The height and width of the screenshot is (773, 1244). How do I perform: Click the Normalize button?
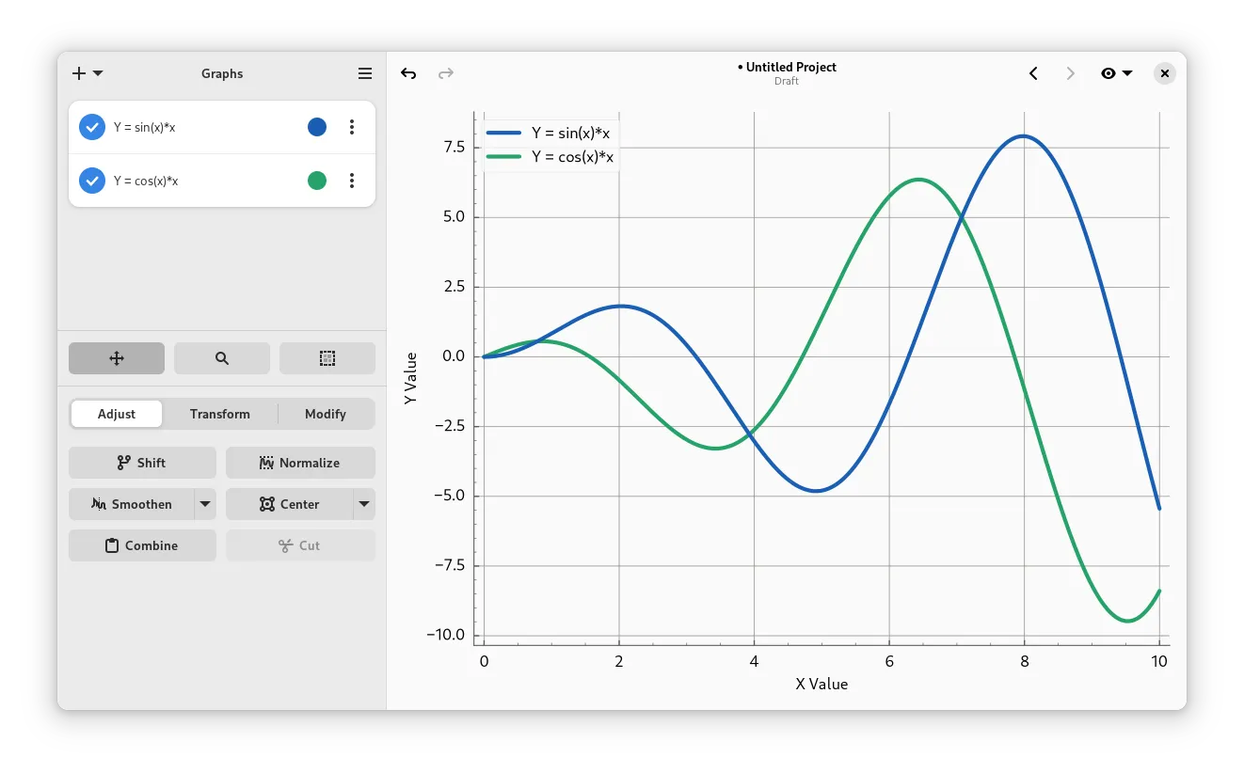click(300, 463)
